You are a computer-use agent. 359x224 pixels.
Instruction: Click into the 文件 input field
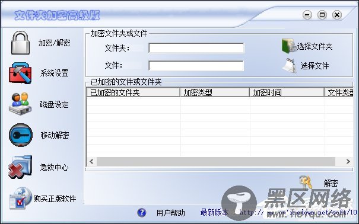point(196,66)
